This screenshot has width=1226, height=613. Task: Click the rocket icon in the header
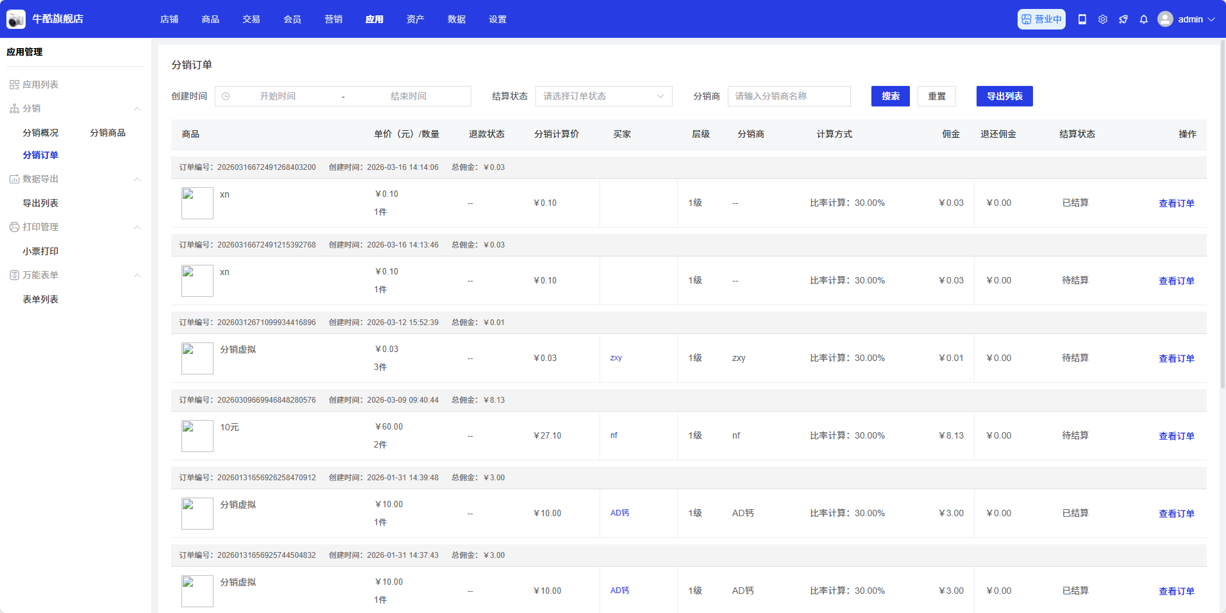coord(1123,19)
